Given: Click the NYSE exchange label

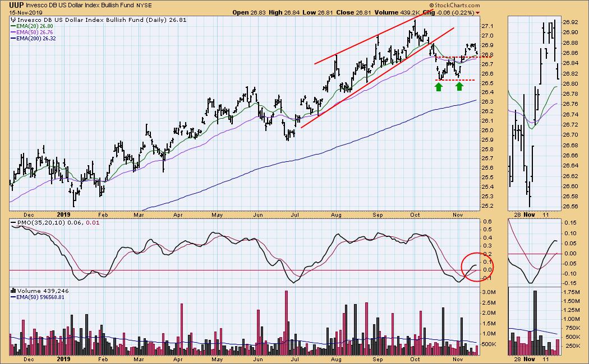Looking at the screenshot, I should 145,6.
